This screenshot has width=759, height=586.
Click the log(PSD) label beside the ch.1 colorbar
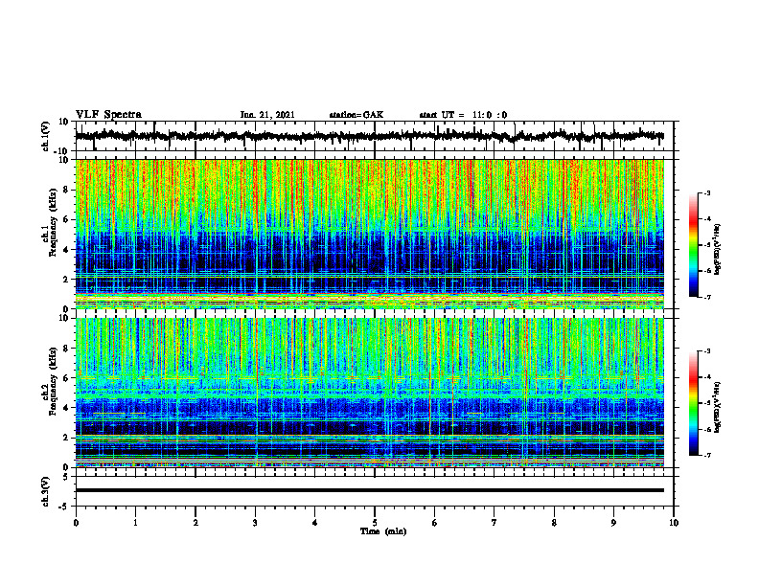coord(718,249)
